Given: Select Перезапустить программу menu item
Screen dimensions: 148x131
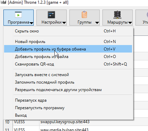Looking at the screenshot, I should click(x=68, y=108).
